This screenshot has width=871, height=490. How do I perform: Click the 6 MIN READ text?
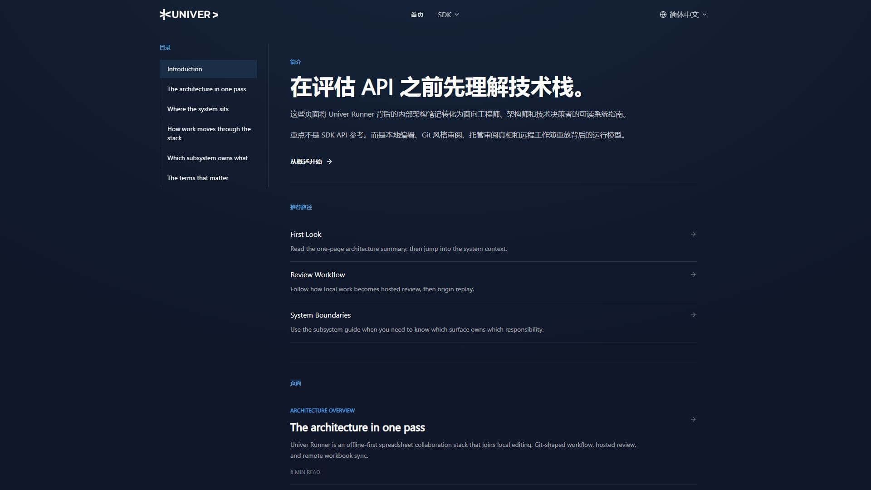(x=305, y=472)
